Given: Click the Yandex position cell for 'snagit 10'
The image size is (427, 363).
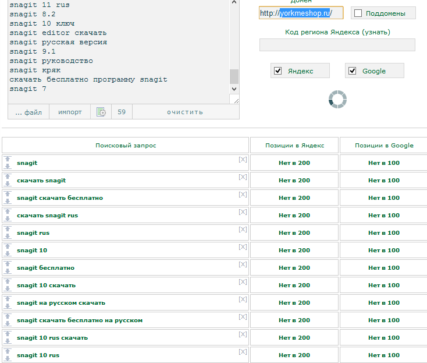Looking at the screenshot, I should pyautogui.click(x=294, y=250).
